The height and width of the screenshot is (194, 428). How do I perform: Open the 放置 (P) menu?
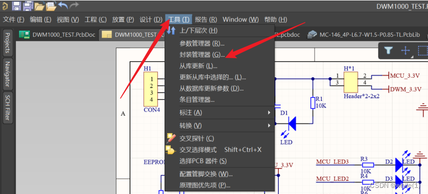pyautogui.click(x=123, y=19)
